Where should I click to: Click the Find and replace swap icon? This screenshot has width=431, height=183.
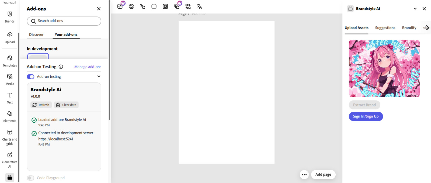tap(188, 6)
